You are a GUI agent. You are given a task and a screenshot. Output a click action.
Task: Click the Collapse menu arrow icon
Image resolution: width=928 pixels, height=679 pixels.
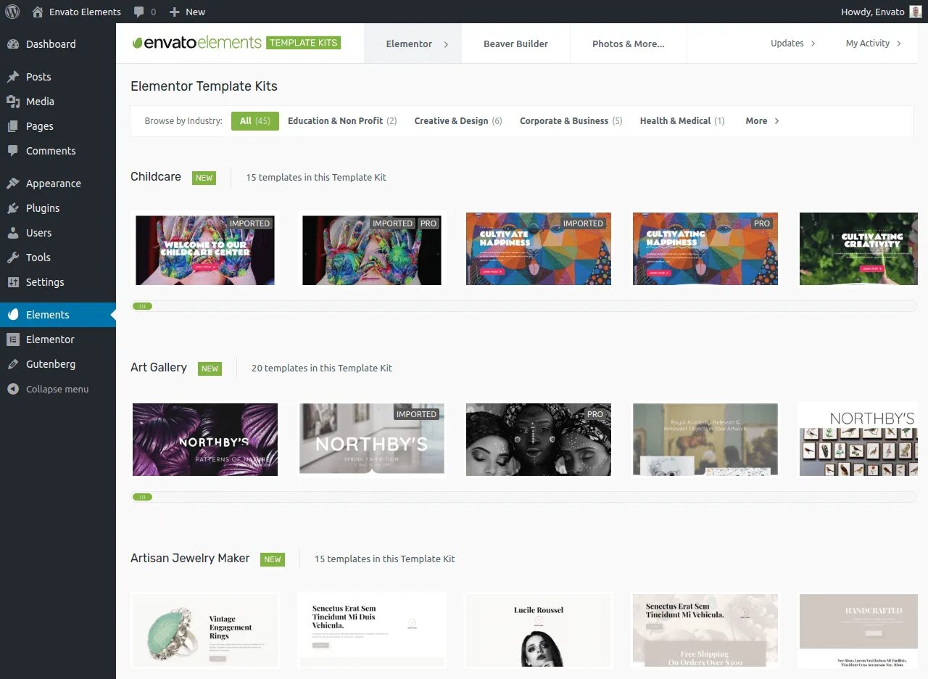[x=12, y=389]
